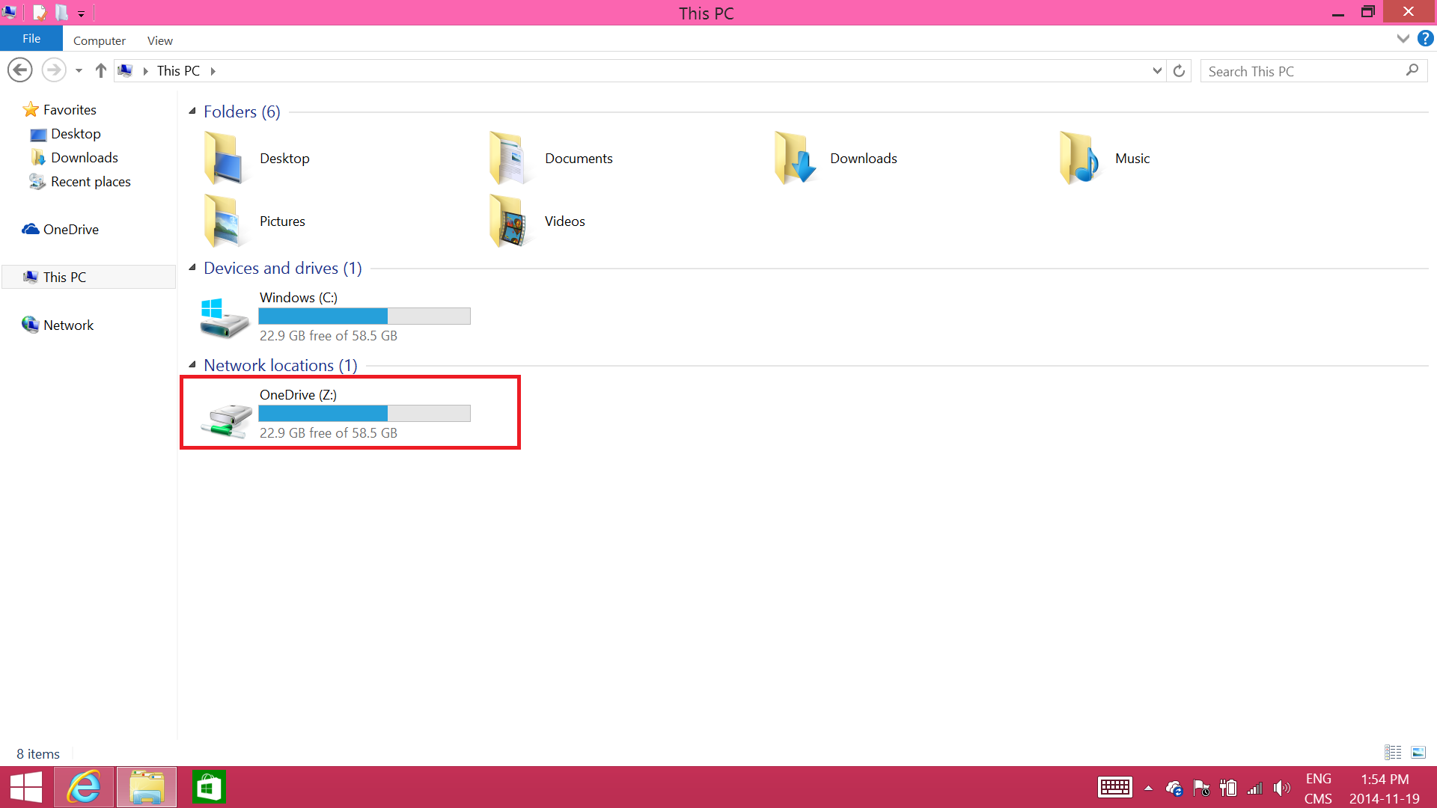Click the Up one level arrow
The height and width of the screenshot is (808, 1437).
101,70
